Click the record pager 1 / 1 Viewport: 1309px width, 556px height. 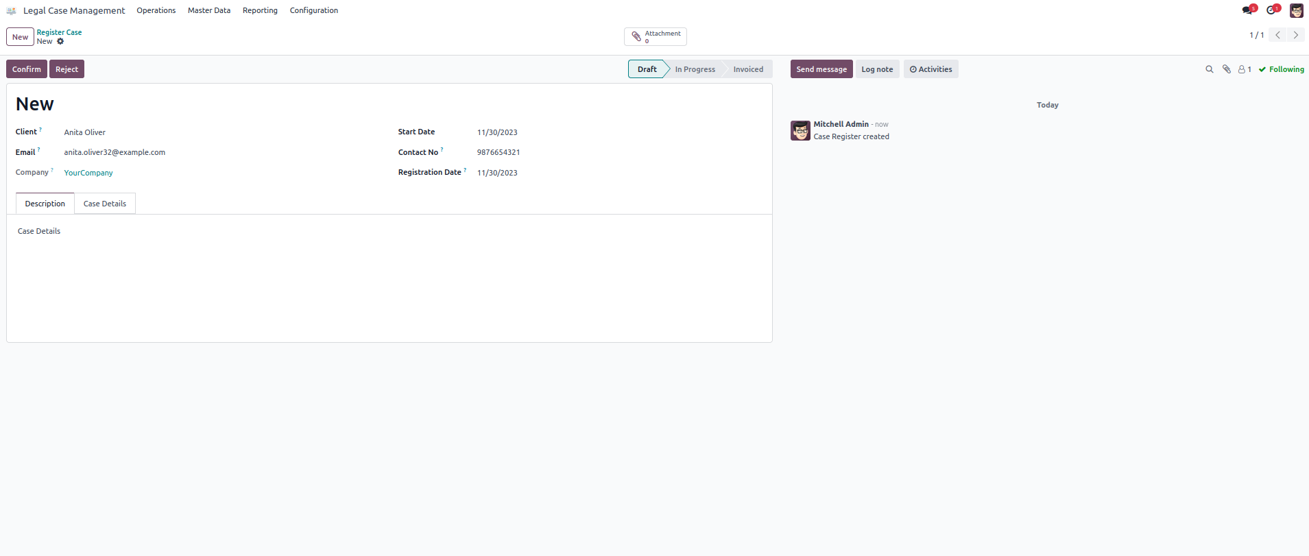[x=1256, y=35]
